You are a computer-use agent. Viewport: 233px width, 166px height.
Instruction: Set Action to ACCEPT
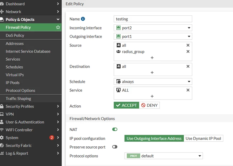click(126, 105)
